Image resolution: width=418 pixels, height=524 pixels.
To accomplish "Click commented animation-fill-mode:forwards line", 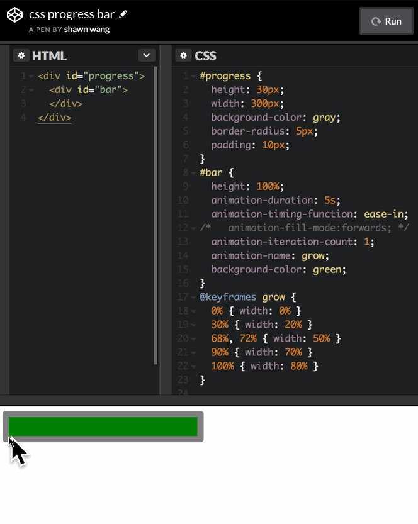I will [x=304, y=228].
